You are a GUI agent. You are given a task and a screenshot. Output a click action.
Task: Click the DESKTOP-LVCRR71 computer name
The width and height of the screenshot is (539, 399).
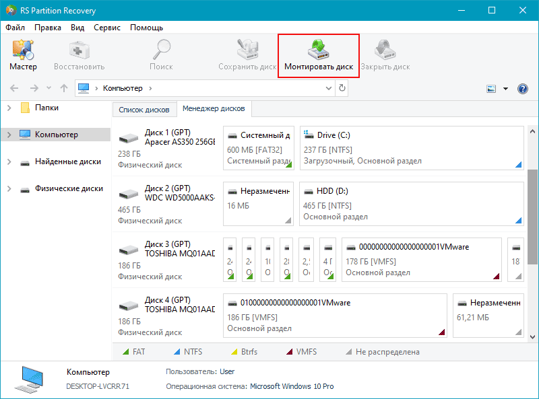[98, 386]
